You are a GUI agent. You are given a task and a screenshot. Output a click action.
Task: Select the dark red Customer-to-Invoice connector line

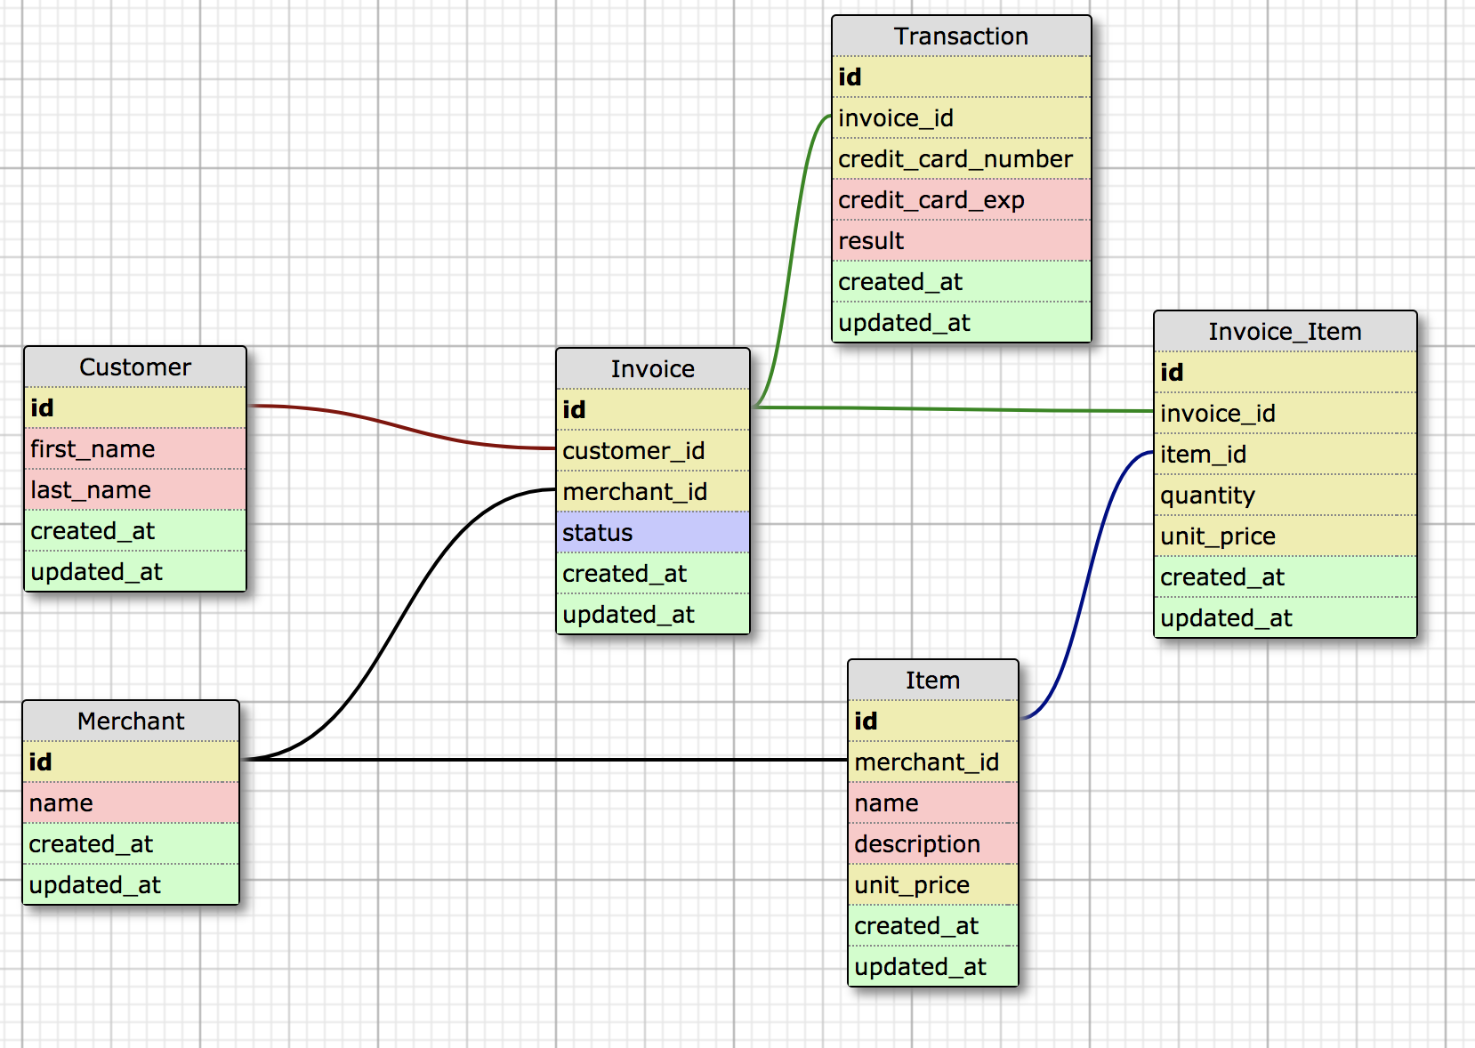pyautogui.click(x=402, y=427)
